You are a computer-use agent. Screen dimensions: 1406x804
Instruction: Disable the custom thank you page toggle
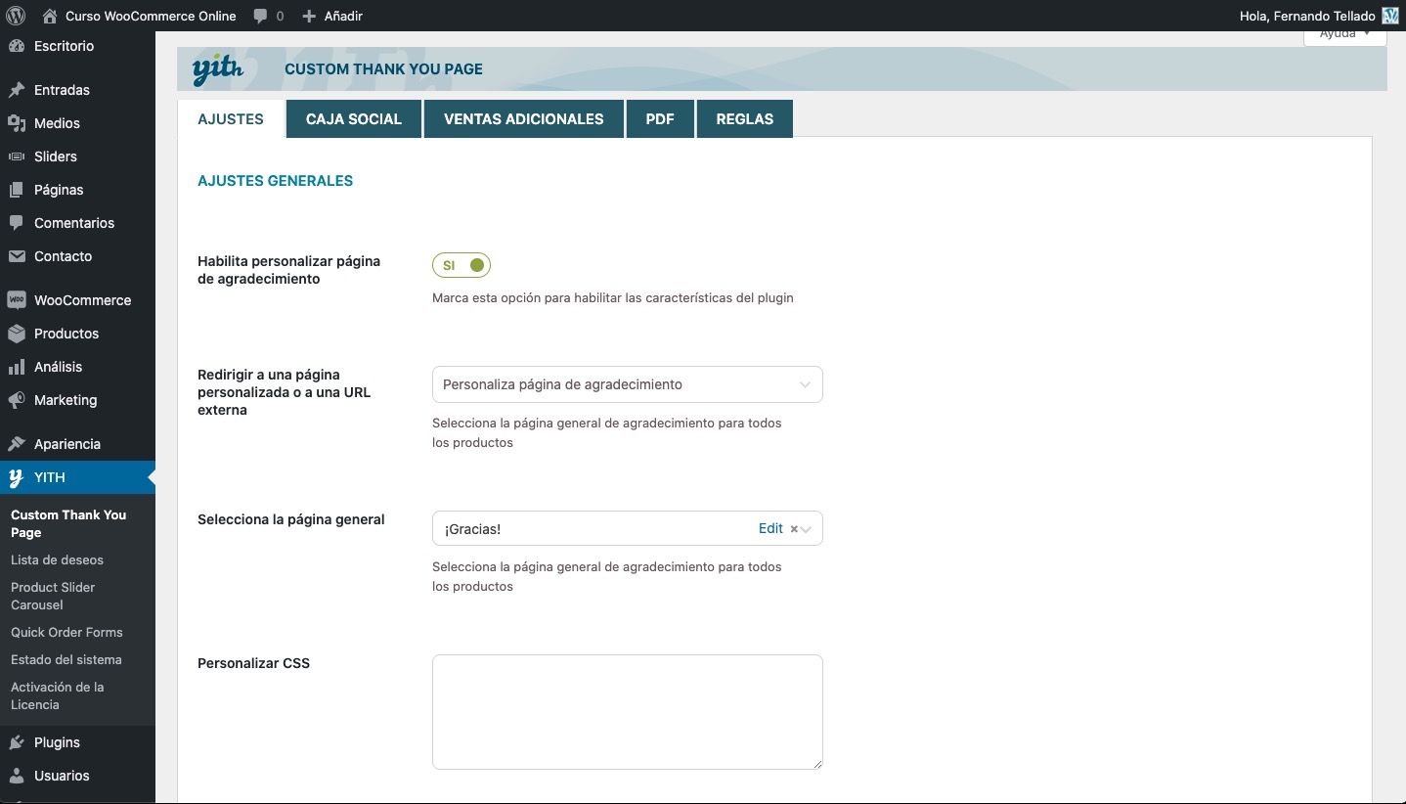tap(461, 265)
